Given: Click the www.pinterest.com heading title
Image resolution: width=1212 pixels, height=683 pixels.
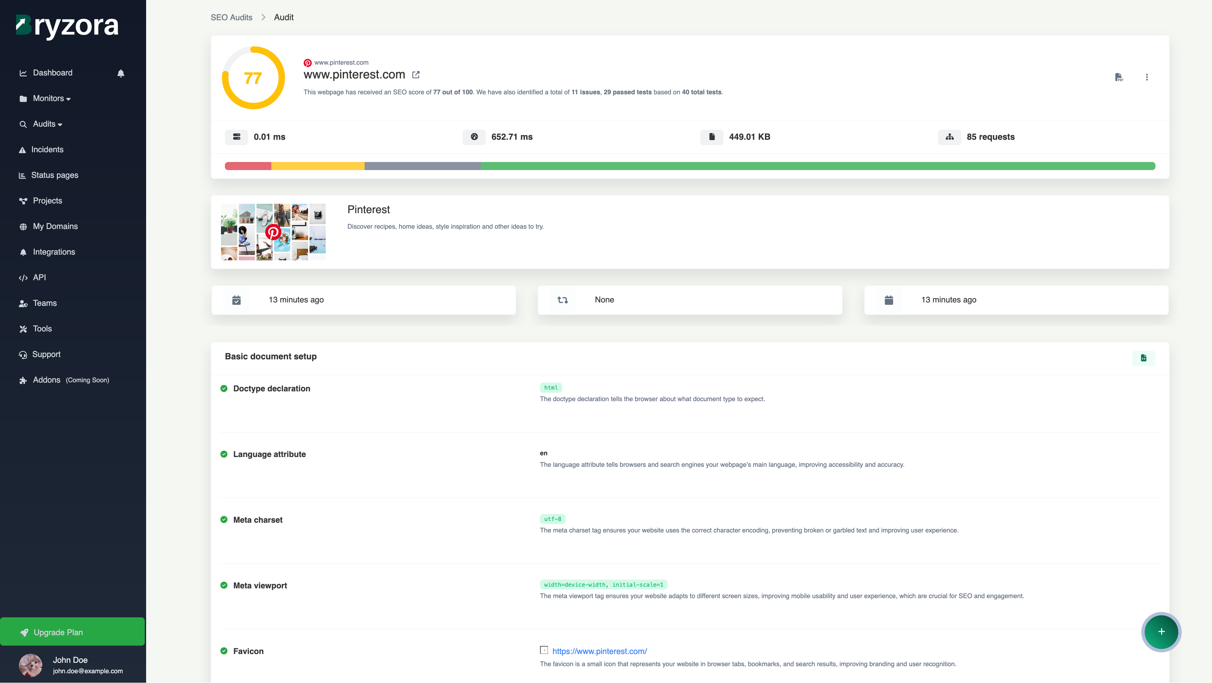Looking at the screenshot, I should coord(354,74).
